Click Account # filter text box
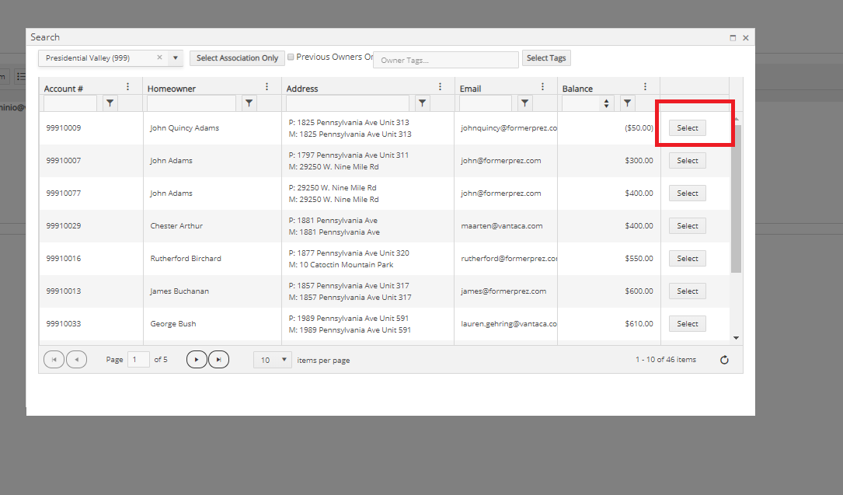Image resolution: width=843 pixels, height=495 pixels. [71, 103]
